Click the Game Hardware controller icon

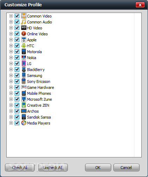tap(24, 87)
